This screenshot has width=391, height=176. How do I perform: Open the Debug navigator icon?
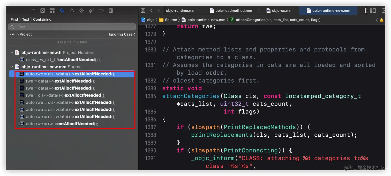pos(91,11)
